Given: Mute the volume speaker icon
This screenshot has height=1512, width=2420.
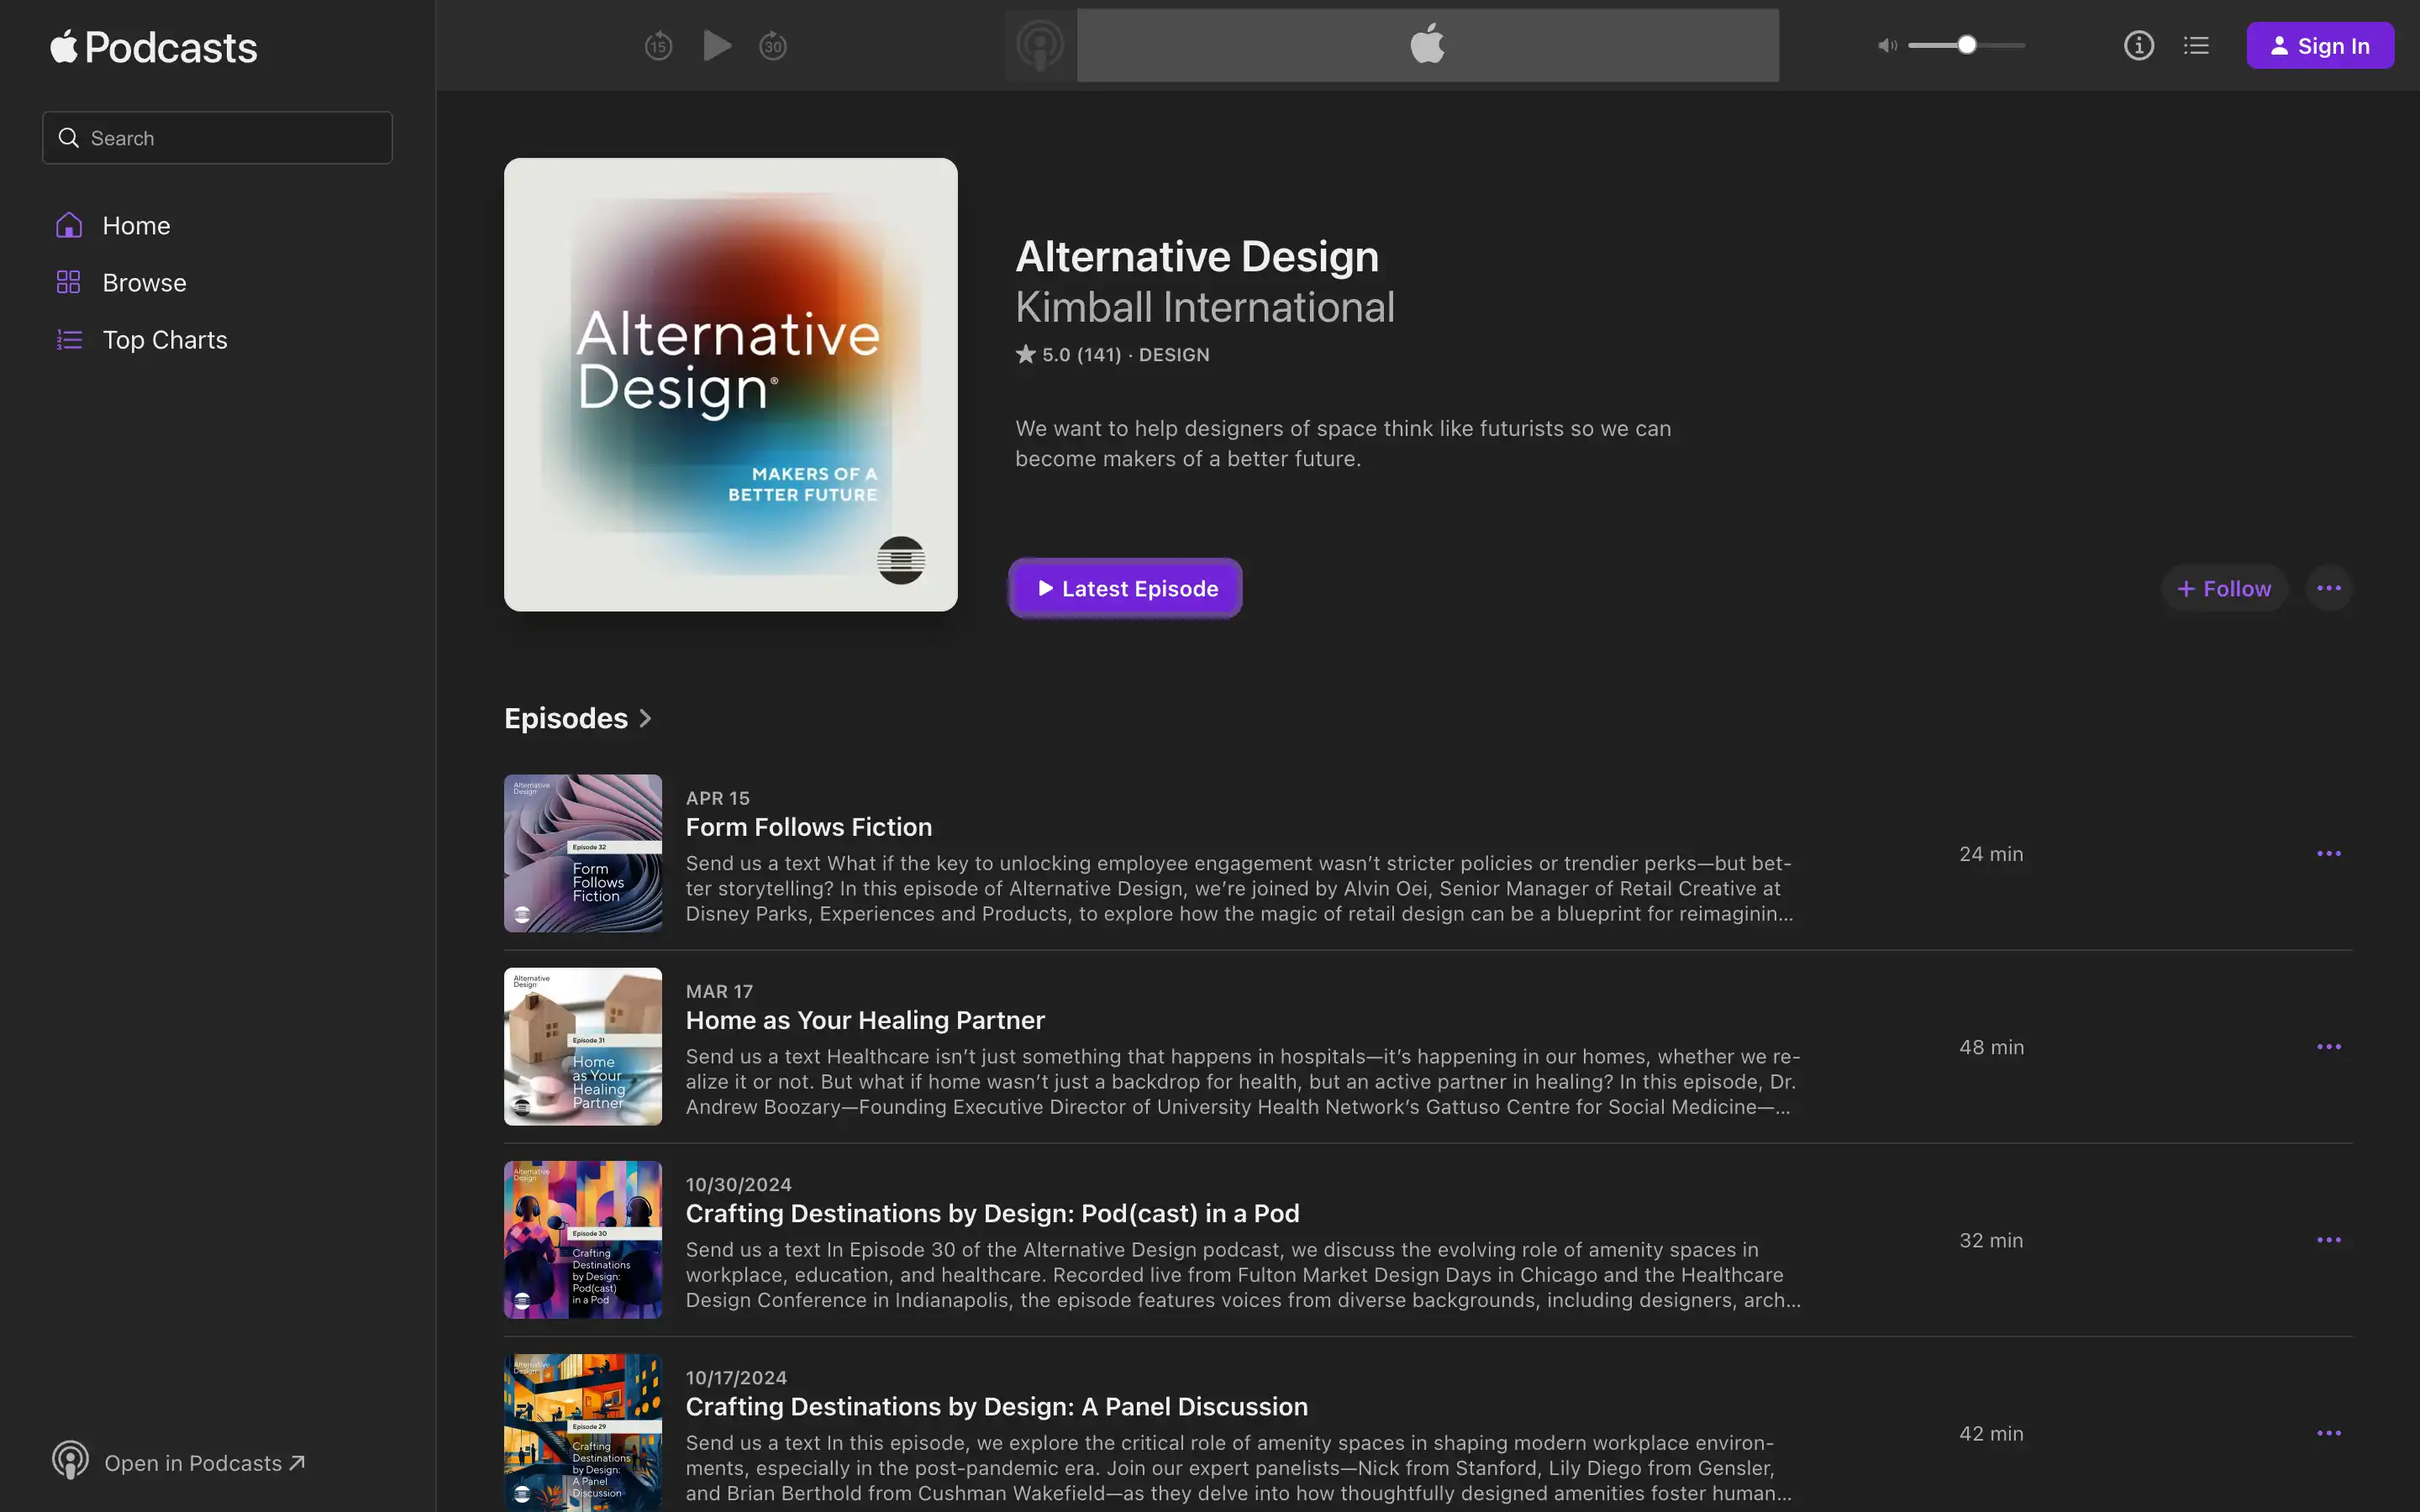Looking at the screenshot, I should pyautogui.click(x=1887, y=46).
